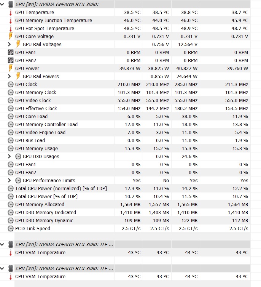Collapse the topmost NVIDIA GeForce RTX 3080 section
The height and width of the screenshot is (287, 261).
coord(3,4)
